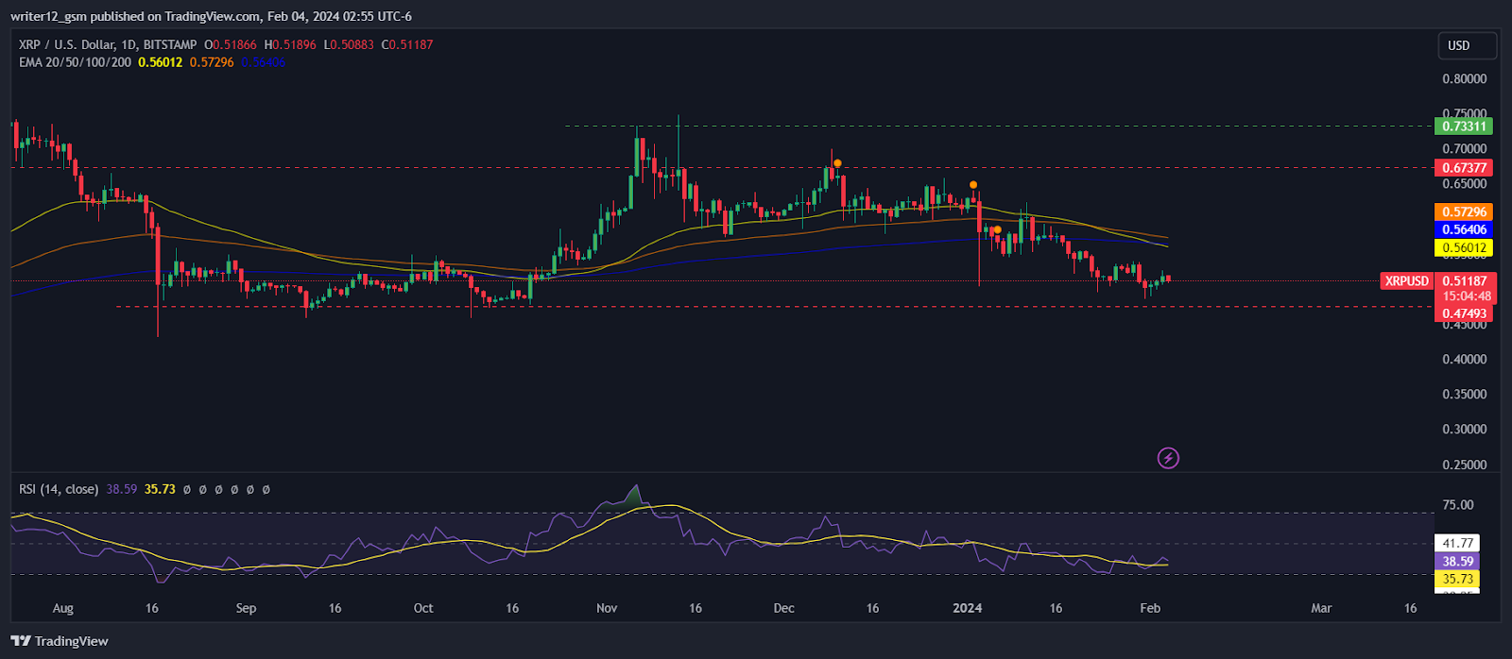Click the yellow 0.56012 EMA value in legend
The height and width of the screenshot is (659, 1512).
click(161, 62)
